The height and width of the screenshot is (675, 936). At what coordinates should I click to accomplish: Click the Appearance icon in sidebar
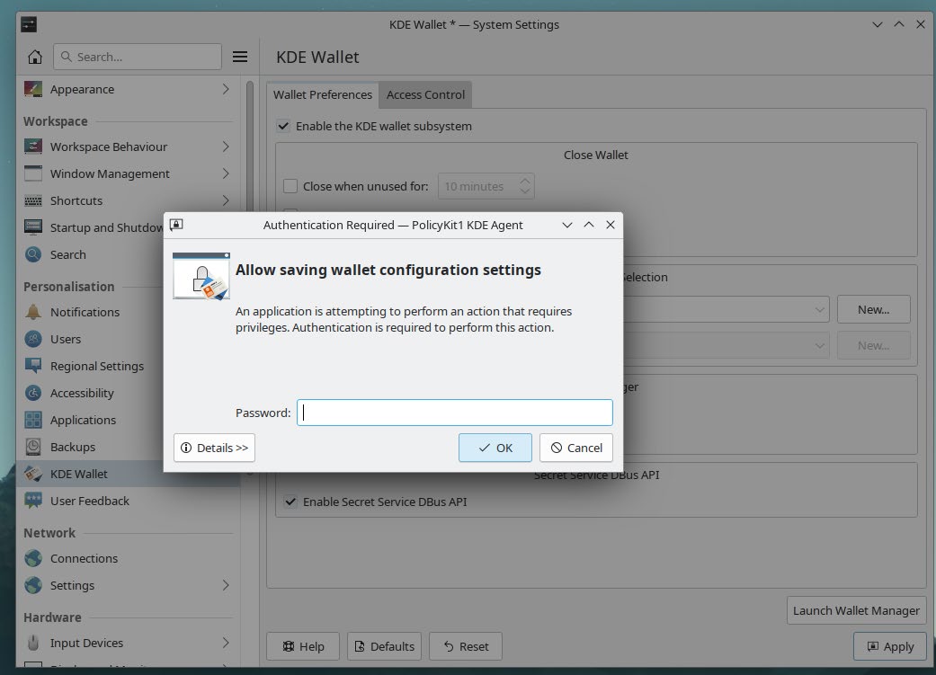click(x=33, y=89)
